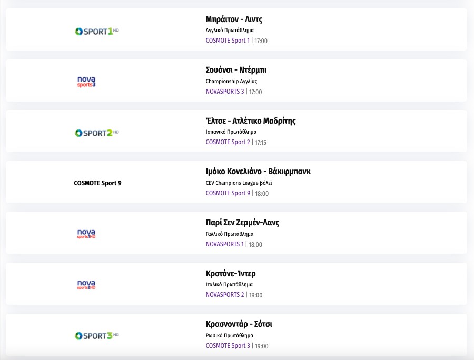Click the purple NOVASPORTS 1 channel link
474x360 pixels.
[225, 244]
